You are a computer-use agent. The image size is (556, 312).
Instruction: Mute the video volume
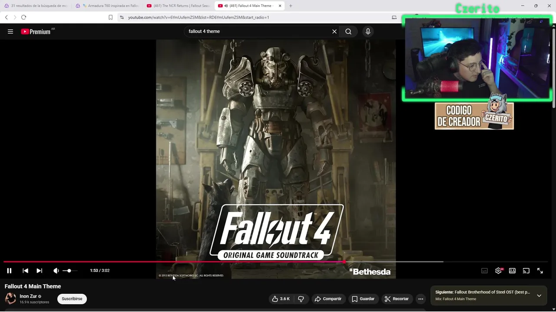56,270
